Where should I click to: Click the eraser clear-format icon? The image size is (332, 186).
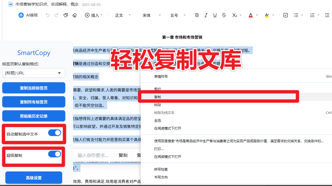75,15
